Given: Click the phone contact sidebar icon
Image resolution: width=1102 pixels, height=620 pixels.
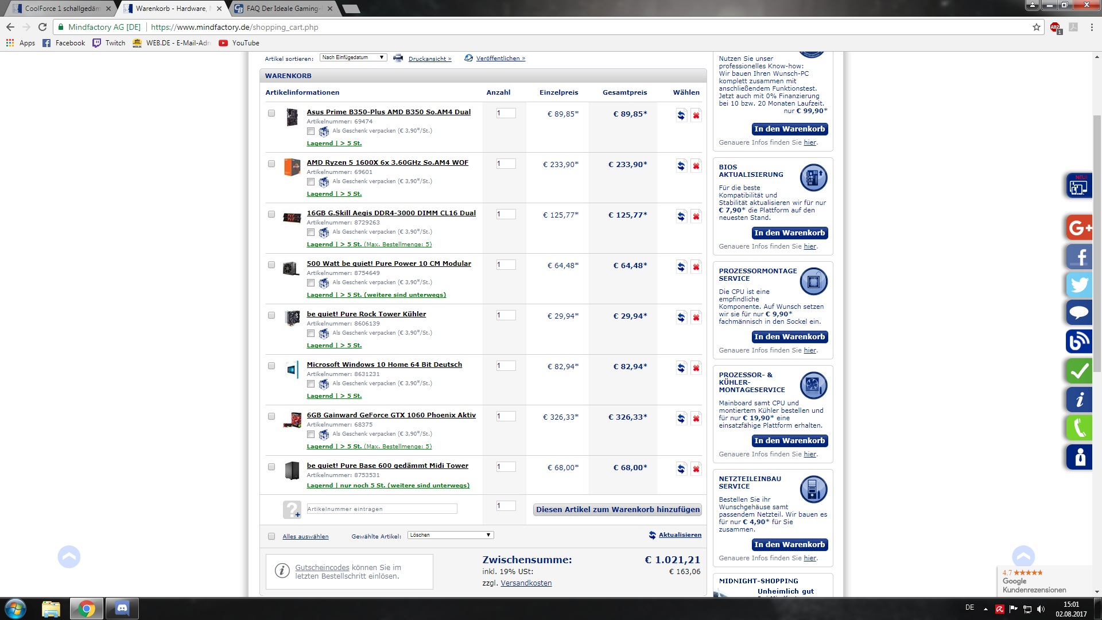Looking at the screenshot, I should point(1079,428).
